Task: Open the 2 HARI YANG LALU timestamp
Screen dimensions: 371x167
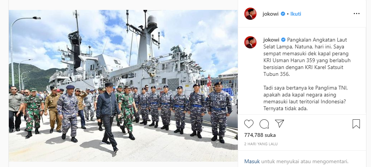Action: (261, 144)
